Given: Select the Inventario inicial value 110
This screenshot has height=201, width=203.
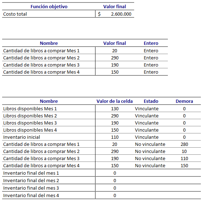Looking at the screenshot, I should pos(115,137).
